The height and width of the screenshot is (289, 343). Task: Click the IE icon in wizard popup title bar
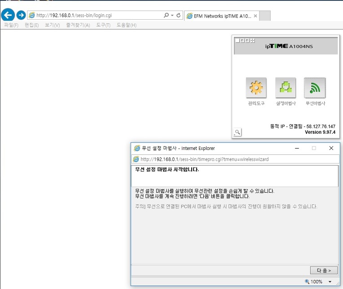[x=137, y=148]
